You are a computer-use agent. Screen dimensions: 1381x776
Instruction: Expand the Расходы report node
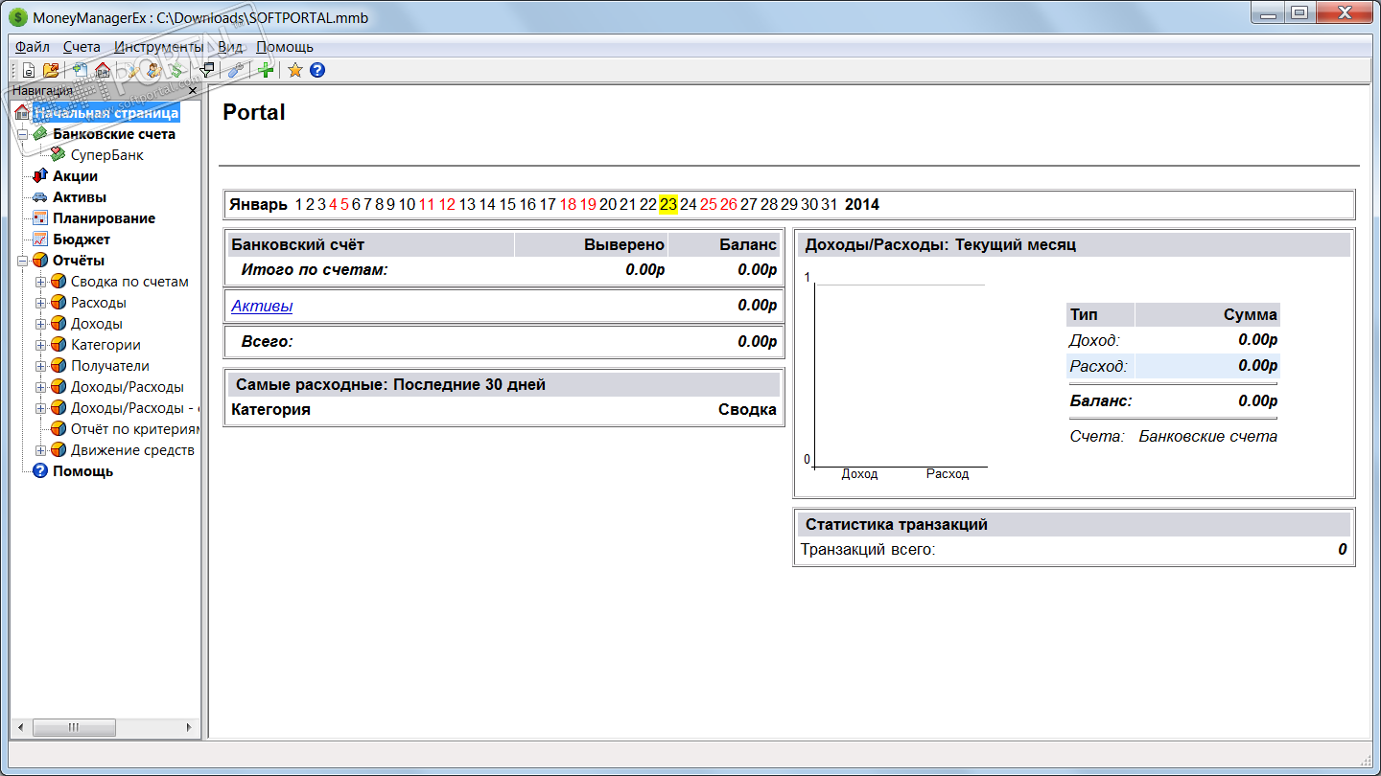coord(39,303)
